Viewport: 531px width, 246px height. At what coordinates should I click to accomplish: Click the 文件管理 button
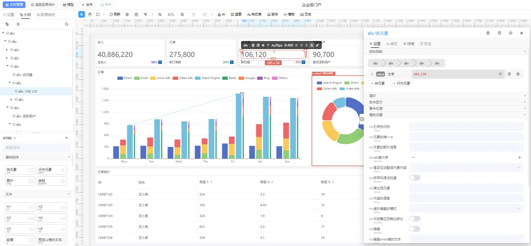[14, 5]
